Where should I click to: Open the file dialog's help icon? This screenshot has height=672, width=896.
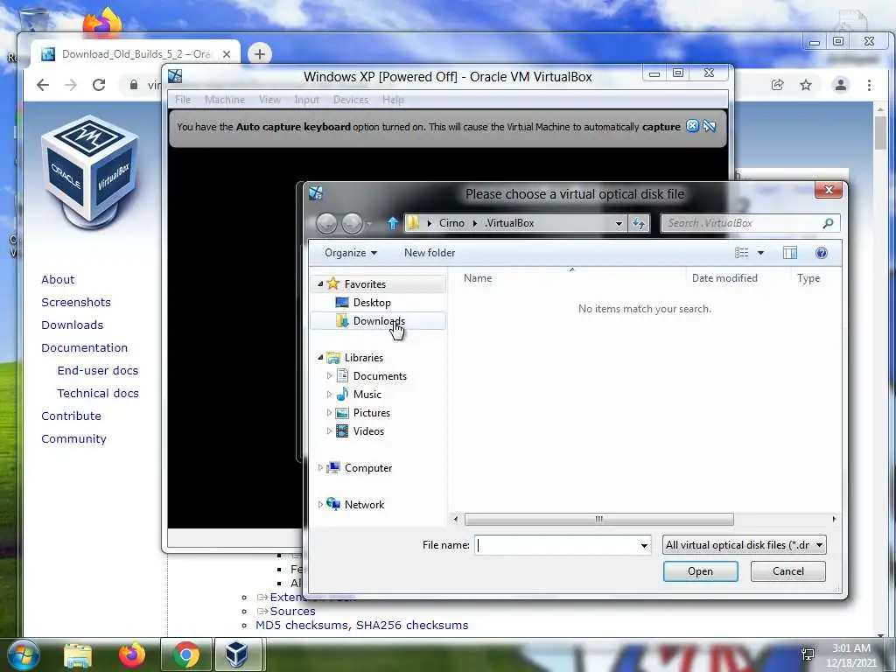click(821, 253)
